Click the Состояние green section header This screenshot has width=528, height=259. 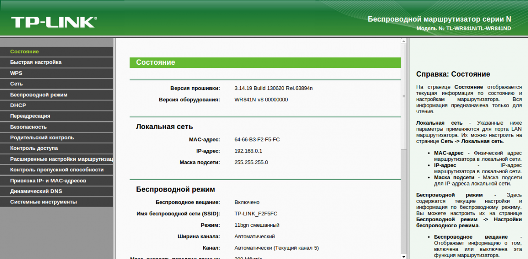[x=265, y=63]
